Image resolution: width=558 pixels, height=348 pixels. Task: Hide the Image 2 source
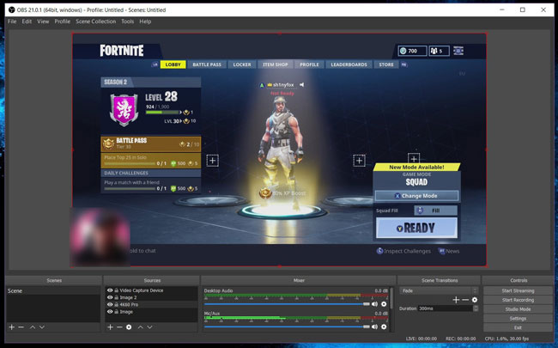coord(110,297)
